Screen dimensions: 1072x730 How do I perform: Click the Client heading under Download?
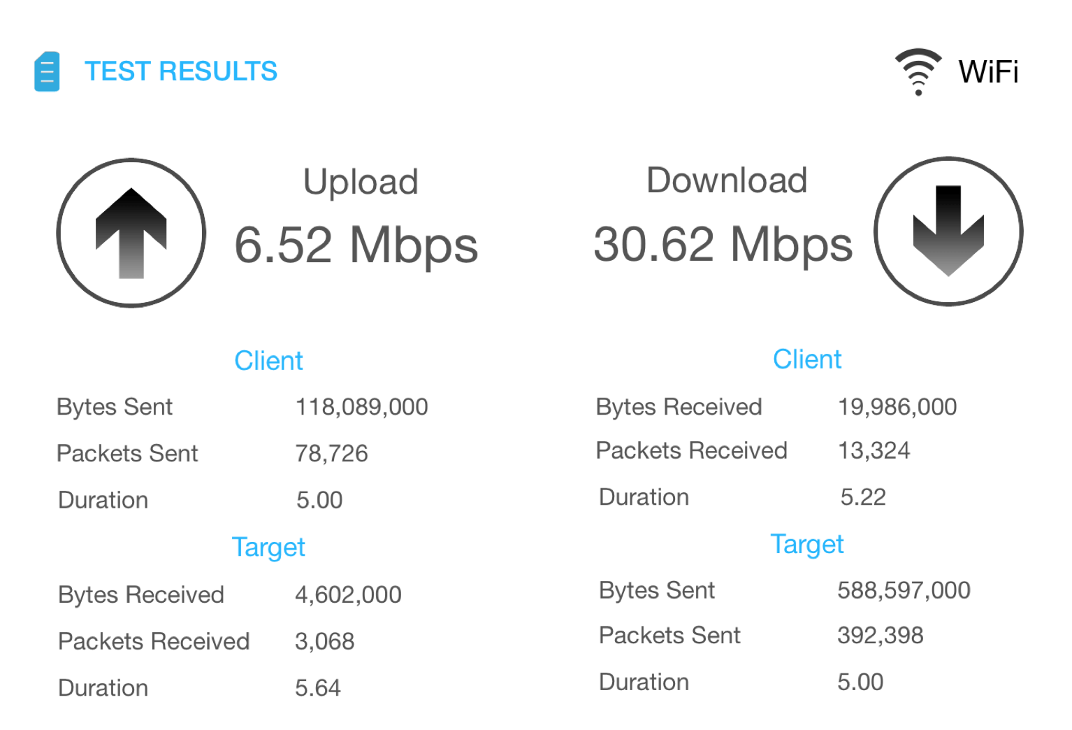click(807, 359)
